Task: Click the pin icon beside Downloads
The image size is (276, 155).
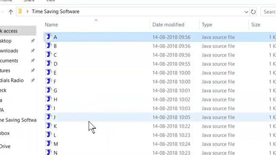Action: [33, 51]
